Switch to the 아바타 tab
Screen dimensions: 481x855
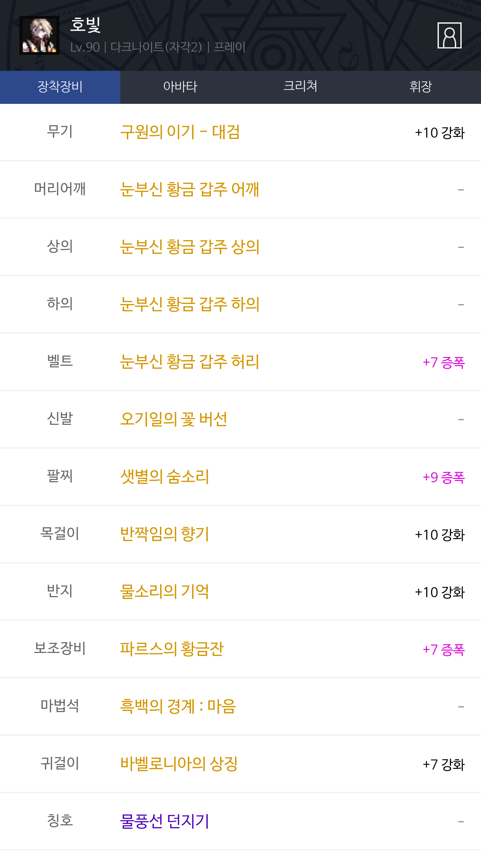(180, 87)
